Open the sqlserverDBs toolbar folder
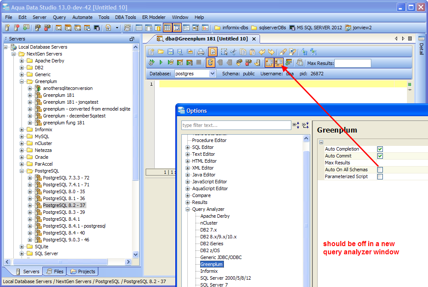This screenshot has width=428, height=287. click(269, 28)
